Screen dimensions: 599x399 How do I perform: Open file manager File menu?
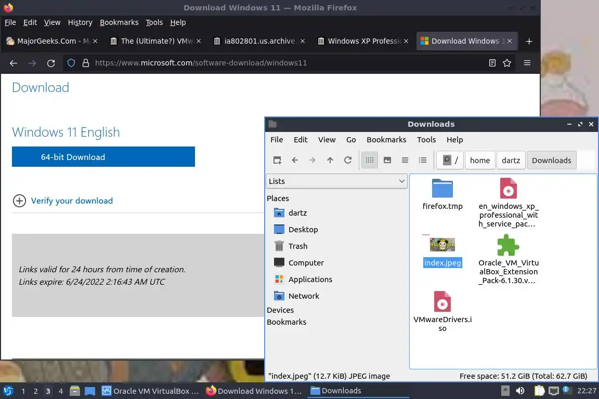277,140
